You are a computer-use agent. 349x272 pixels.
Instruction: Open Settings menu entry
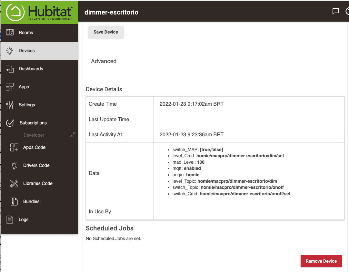coord(27,105)
